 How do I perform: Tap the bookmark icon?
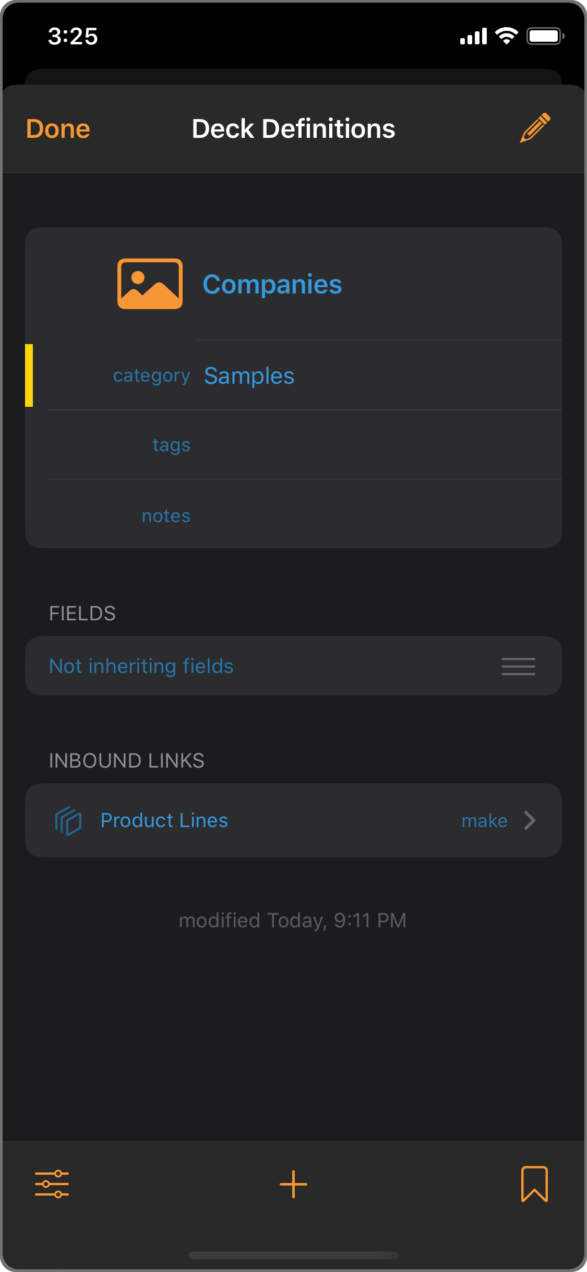[534, 1184]
